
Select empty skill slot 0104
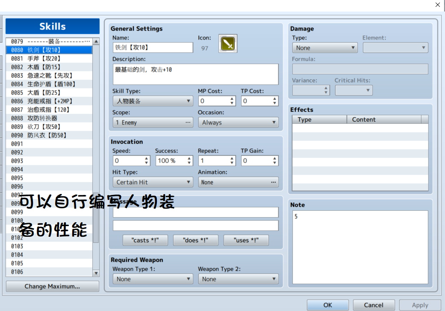[x=49, y=255]
